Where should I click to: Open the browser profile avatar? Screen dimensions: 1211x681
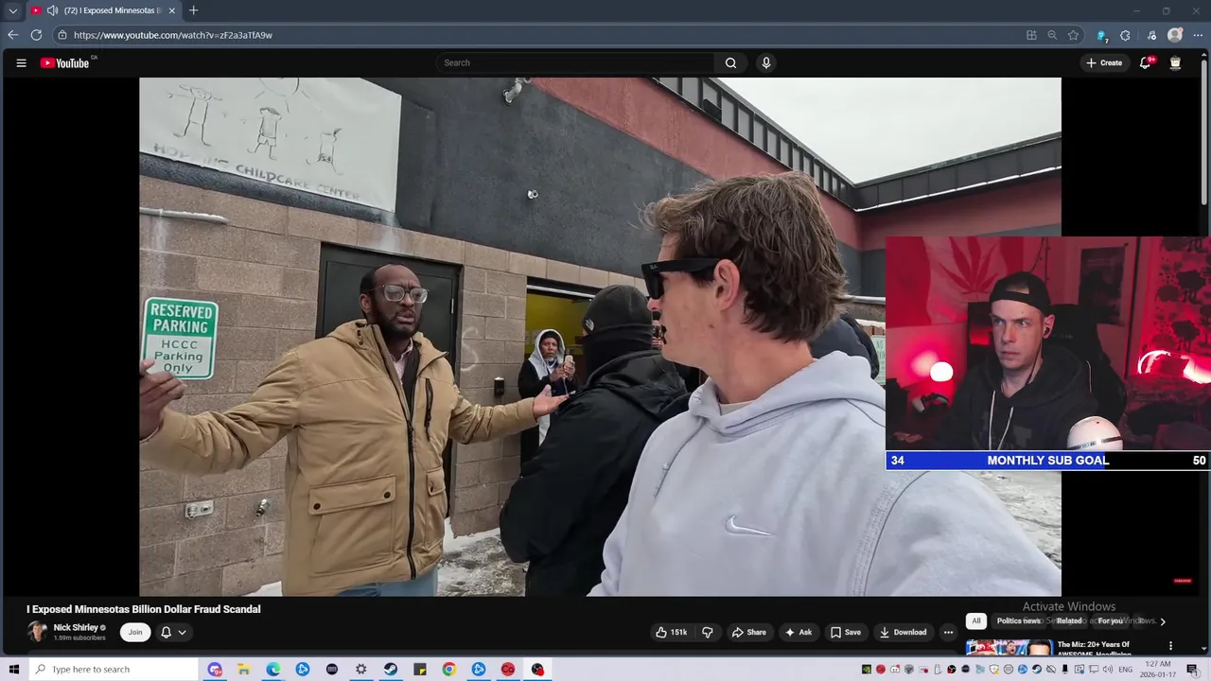coord(1175,35)
